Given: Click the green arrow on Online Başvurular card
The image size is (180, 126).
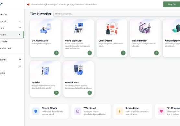Looking at the screenshot, I should click(x=90, y=53).
